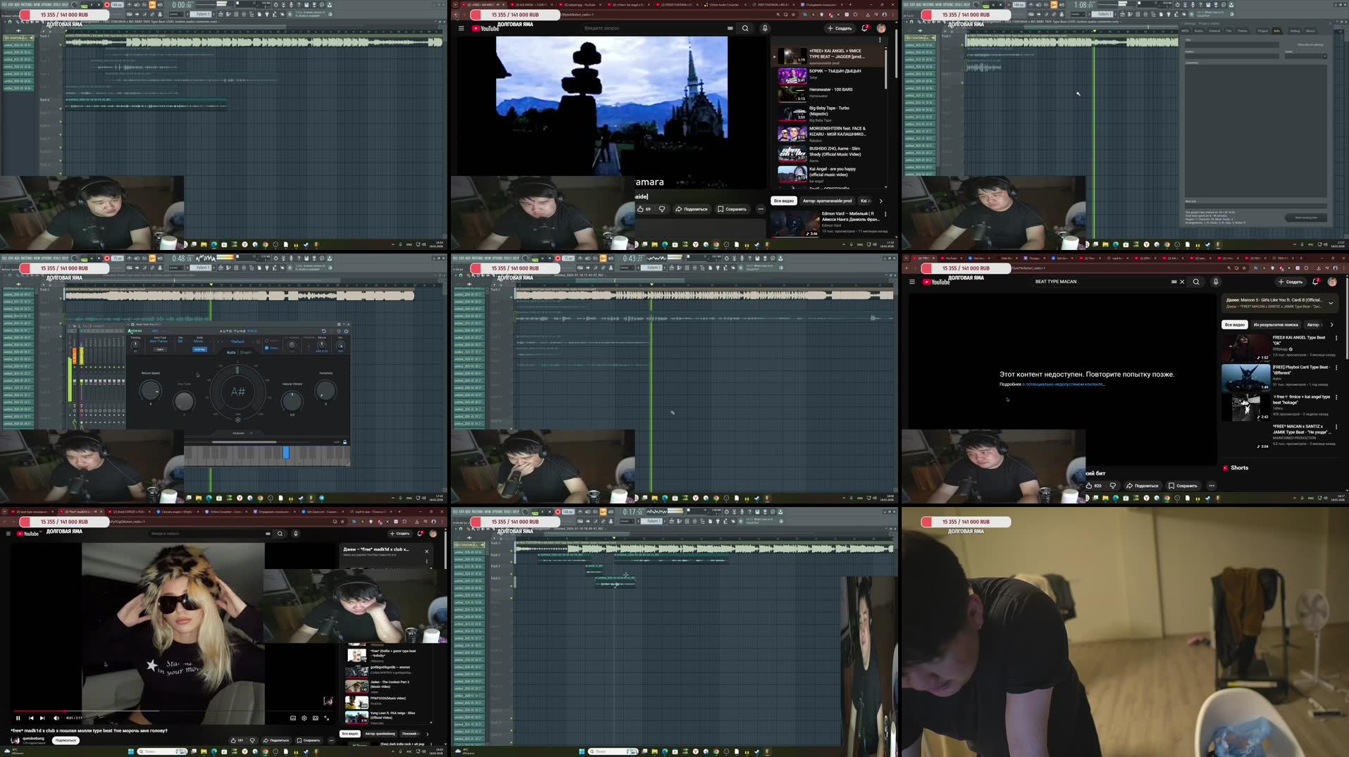Expand the Advanced section in Auto-Tune
1349x757 pixels.
239,432
